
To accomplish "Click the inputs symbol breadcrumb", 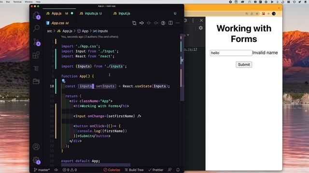I will click(100, 31).
